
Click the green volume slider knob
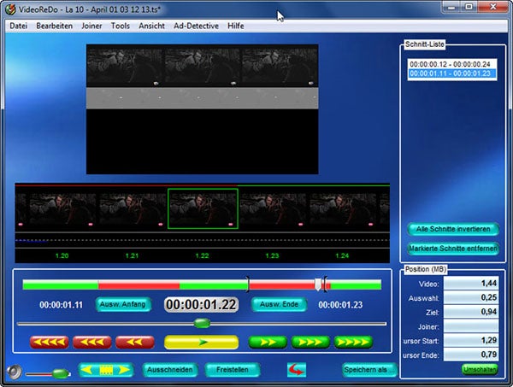(60, 373)
